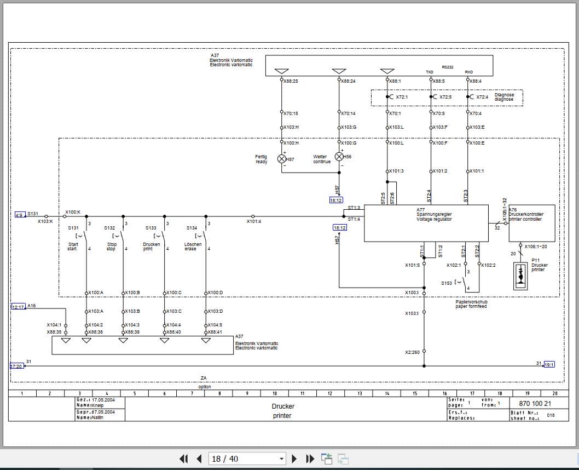Select the 'ZA option' label
Screen dimensions: 579x470
point(204,382)
